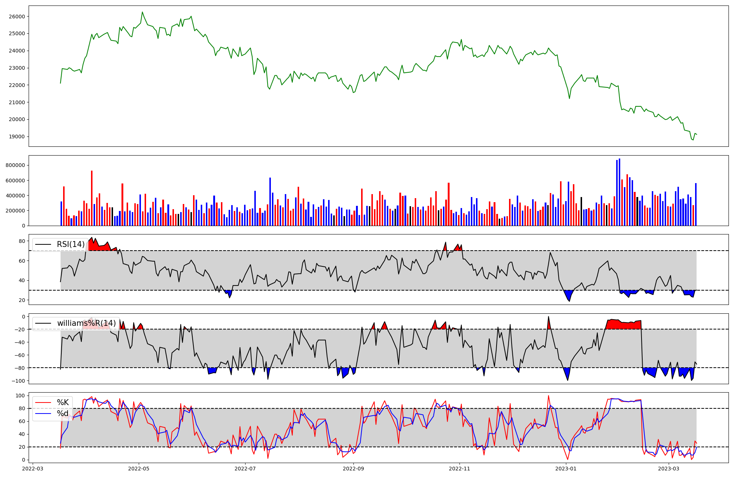Click the 2023-01 date tick label
Screen dimensions: 734x477
tap(566, 469)
